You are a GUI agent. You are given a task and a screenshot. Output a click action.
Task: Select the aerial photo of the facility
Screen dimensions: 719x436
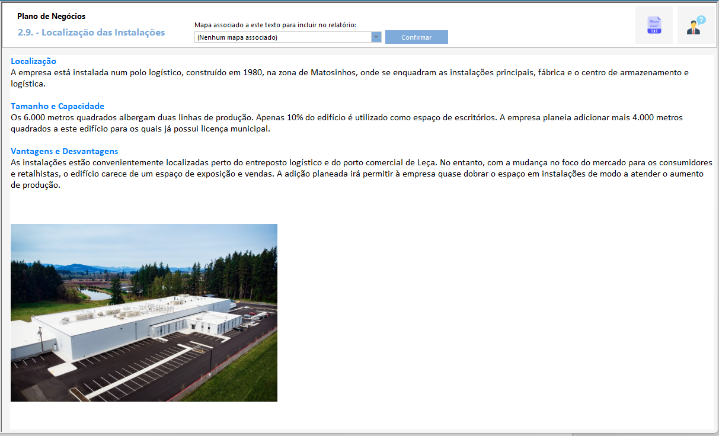coord(144,313)
